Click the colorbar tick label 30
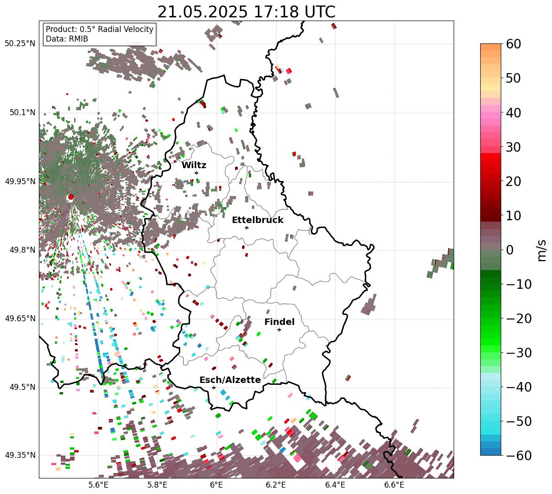 [513, 147]
